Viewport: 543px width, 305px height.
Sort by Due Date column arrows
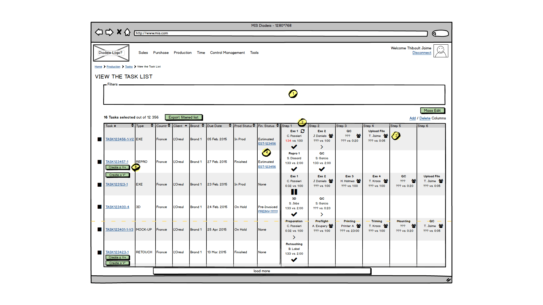click(230, 126)
